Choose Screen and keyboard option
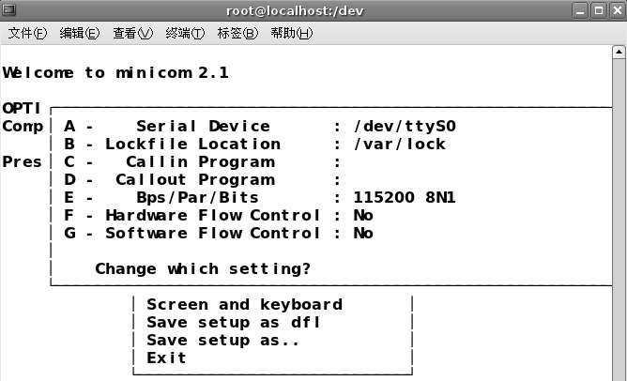The width and height of the screenshot is (627, 381). click(244, 305)
